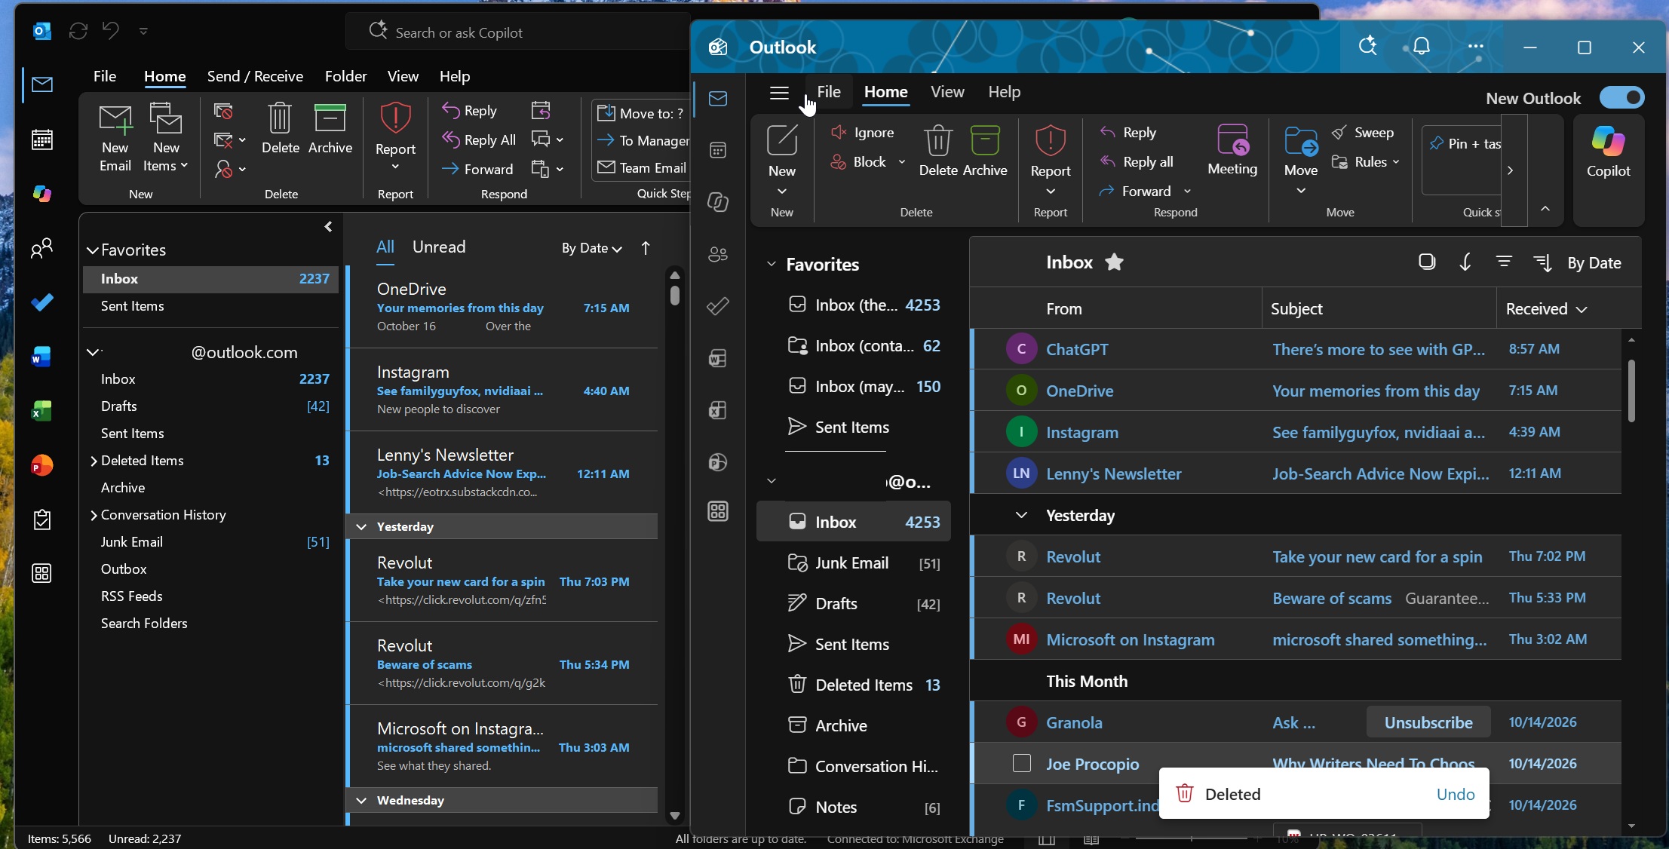Launch Word from classic Outlook sidebar
1669x849 pixels.
pyautogui.click(x=41, y=357)
